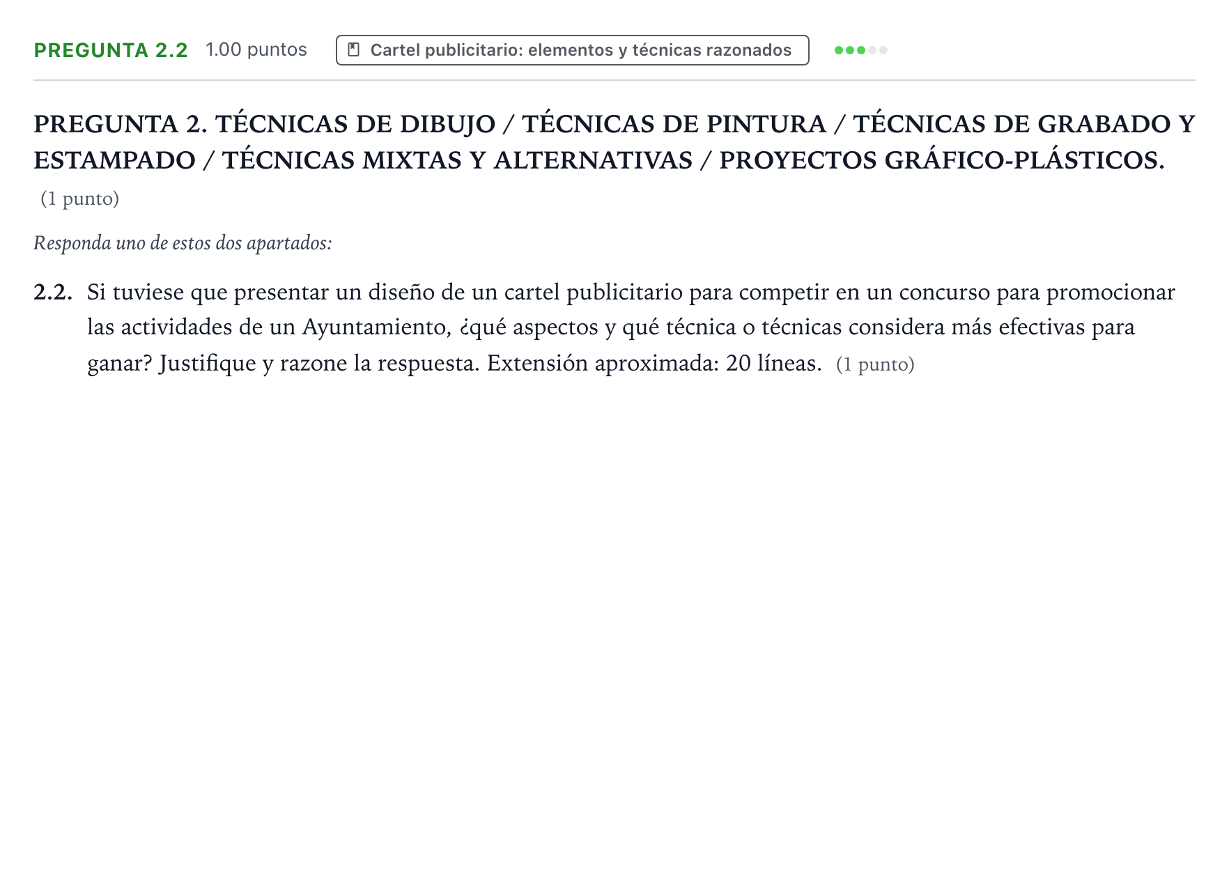Click the '(1 punto)' label under the title
This screenshot has height=893, width=1229.
[80, 199]
